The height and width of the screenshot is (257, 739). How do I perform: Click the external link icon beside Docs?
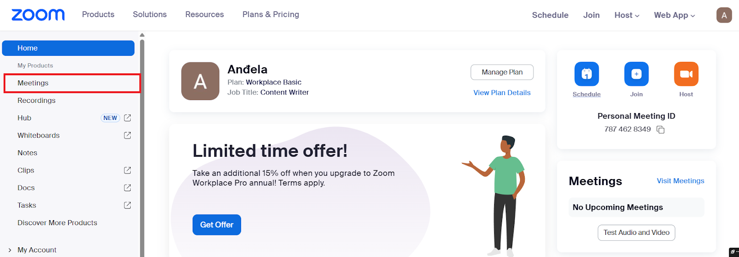[127, 188]
